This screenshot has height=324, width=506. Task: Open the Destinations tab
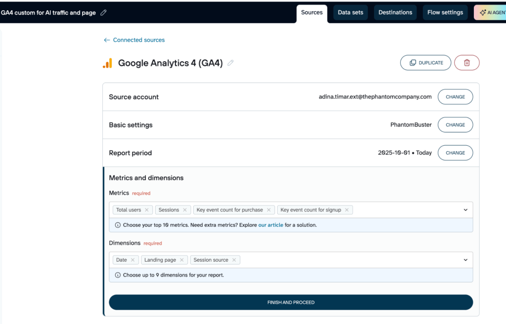pos(395,12)
